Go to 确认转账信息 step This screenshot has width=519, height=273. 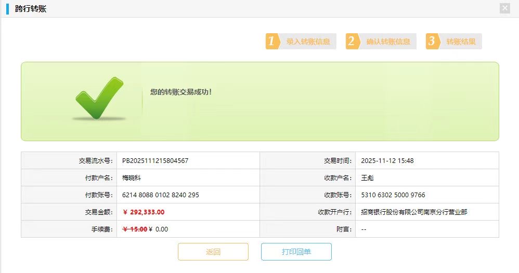(388, 42)
